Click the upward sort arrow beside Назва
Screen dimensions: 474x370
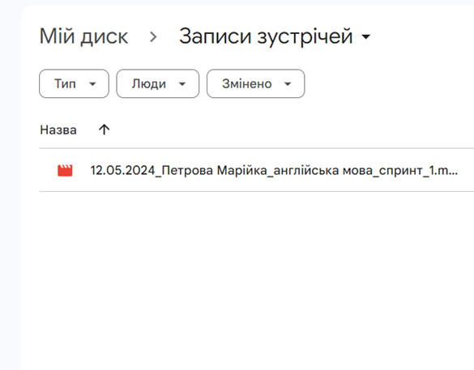tap(104, 130)
